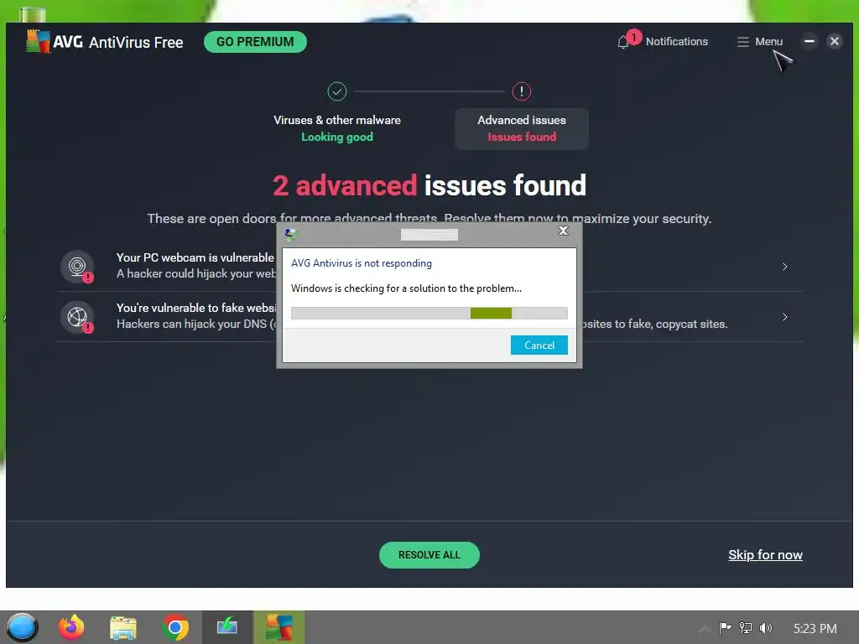Click 'AVG Antivirus is not responding' text

point(361,262)
